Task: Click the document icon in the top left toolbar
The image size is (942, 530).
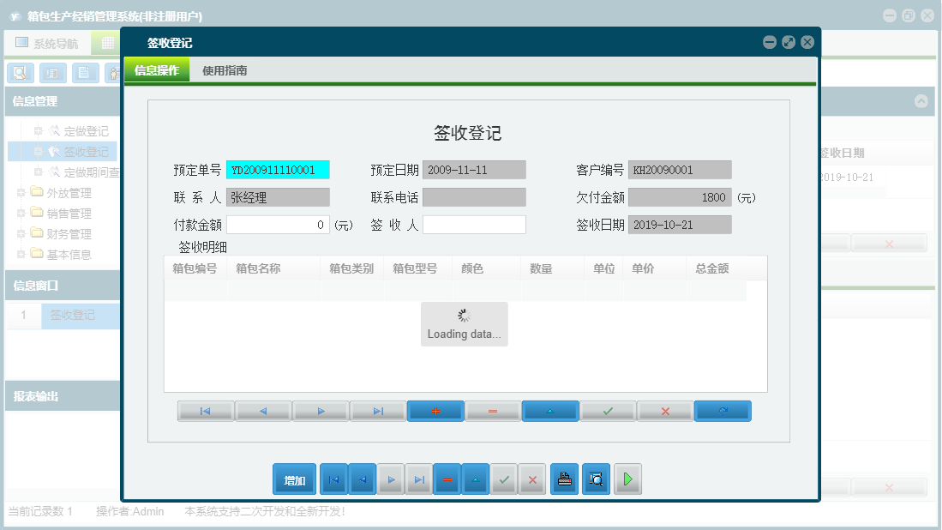Action: [x=83, y=73]
